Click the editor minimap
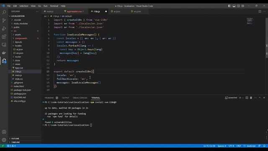This screenshot has height=151, width=268. (x=250, y=21)
